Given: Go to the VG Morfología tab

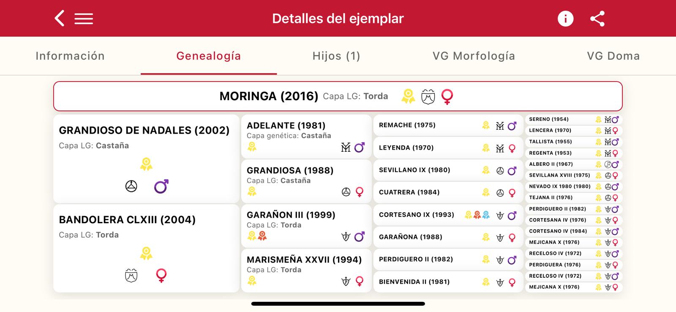Looking at the screenshot, I should click(x=474, y=56).
